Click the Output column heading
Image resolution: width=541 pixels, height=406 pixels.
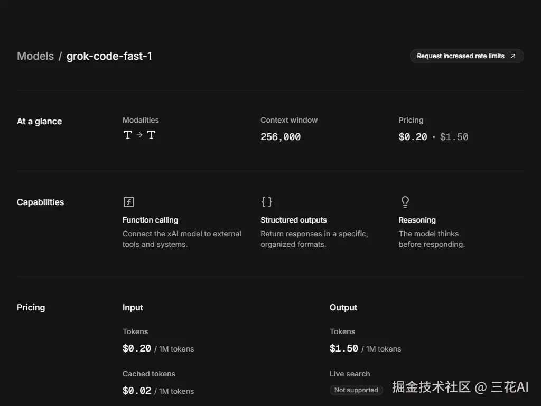point(343,307)
